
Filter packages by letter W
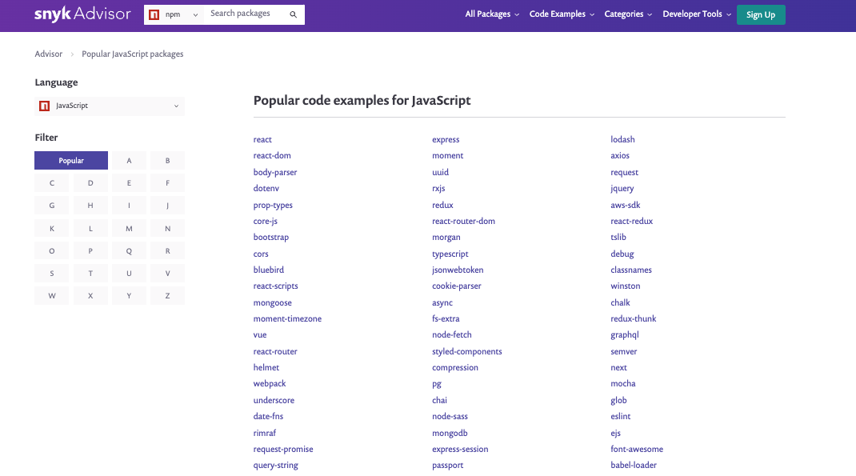coord(52,295)
